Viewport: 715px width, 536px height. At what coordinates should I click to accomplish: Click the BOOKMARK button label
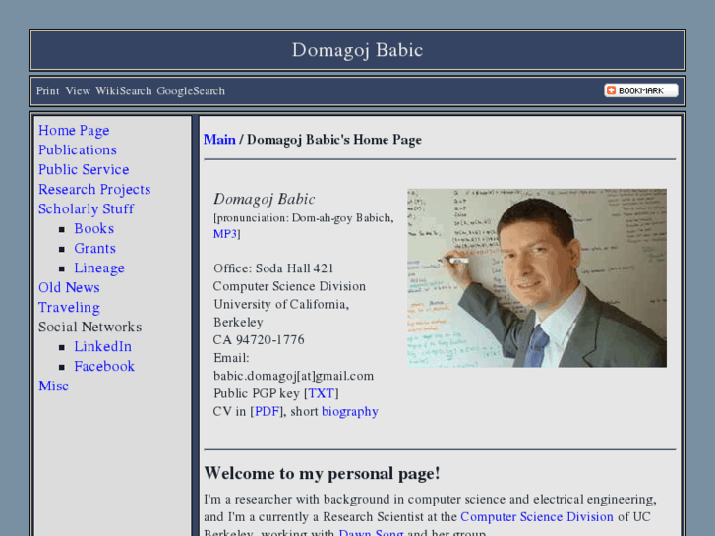tap(640, 90)
